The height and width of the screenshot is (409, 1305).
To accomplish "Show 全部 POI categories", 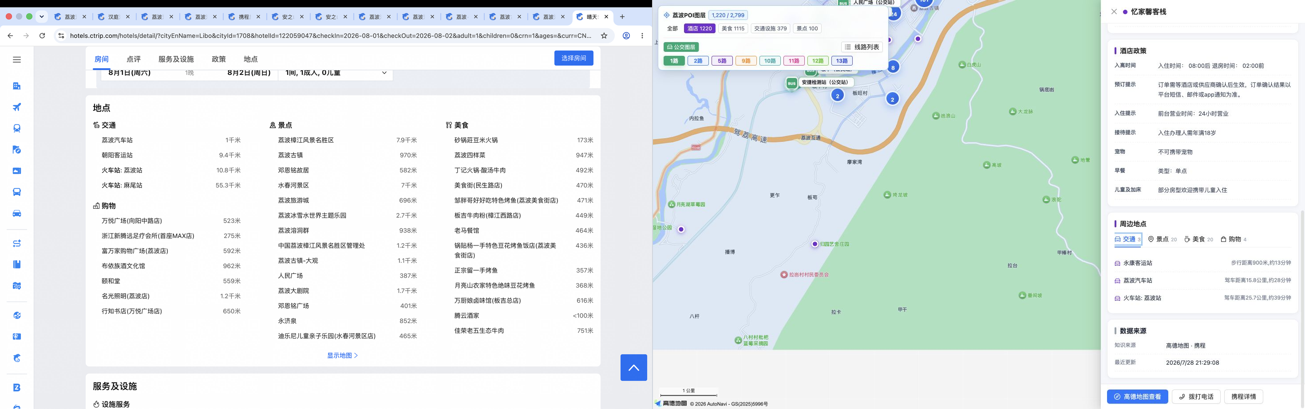I will [672, 29].
